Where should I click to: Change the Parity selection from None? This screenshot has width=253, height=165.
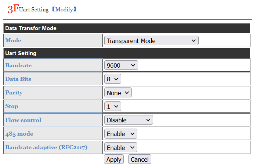118,93
